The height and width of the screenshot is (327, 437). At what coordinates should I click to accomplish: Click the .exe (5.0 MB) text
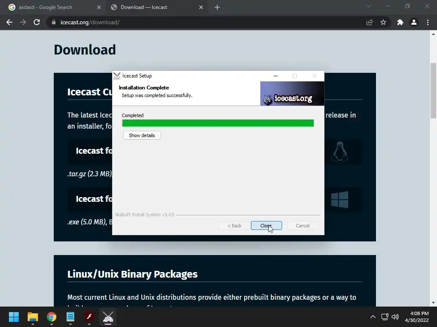coord(87,222)
